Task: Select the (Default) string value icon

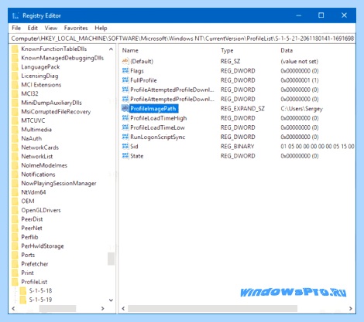Action: pos(125,61)
